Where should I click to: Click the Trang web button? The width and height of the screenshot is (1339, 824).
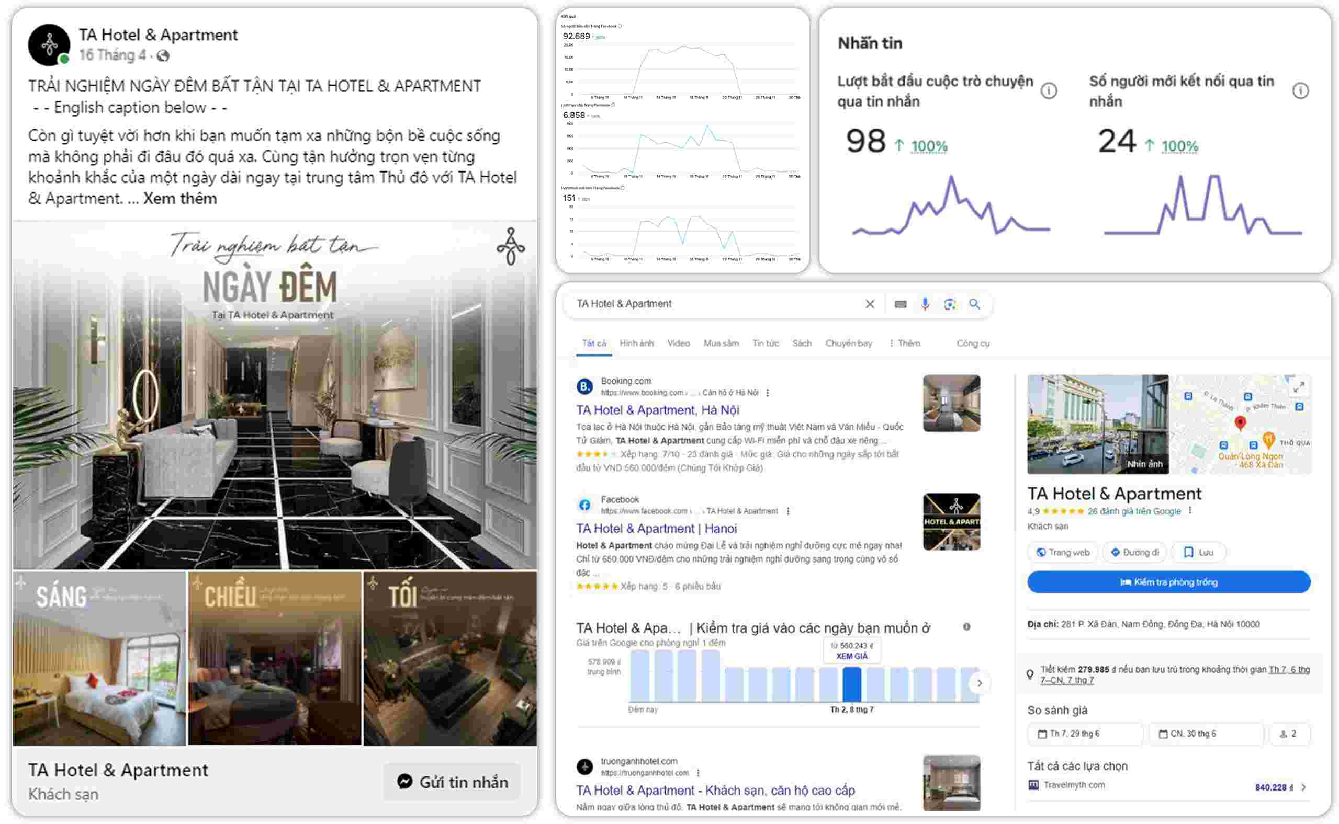tap(1063, 552)
